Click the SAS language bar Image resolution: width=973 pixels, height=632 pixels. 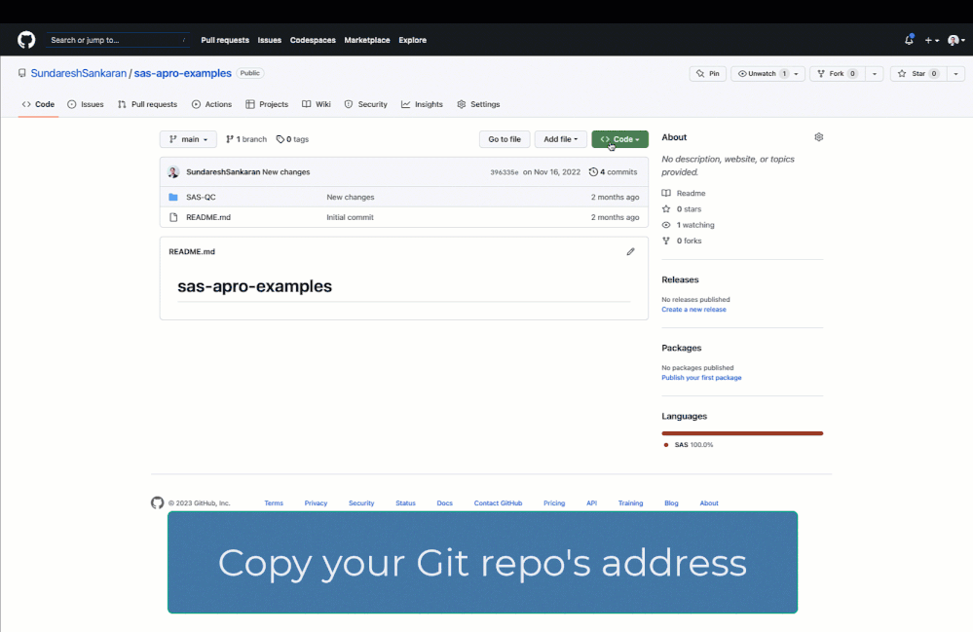(x=742, y=433)
